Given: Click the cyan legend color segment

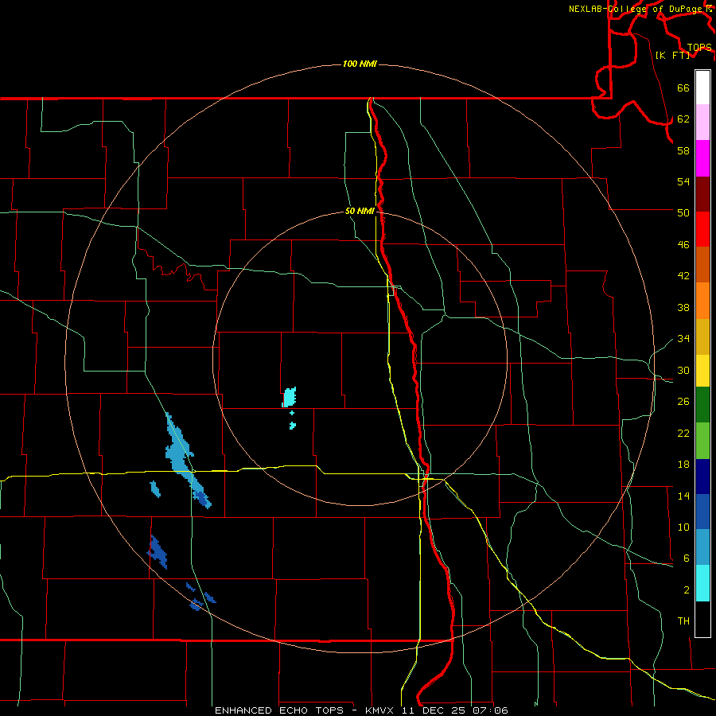Looking at the screenshot, I should tap(702, 583).
